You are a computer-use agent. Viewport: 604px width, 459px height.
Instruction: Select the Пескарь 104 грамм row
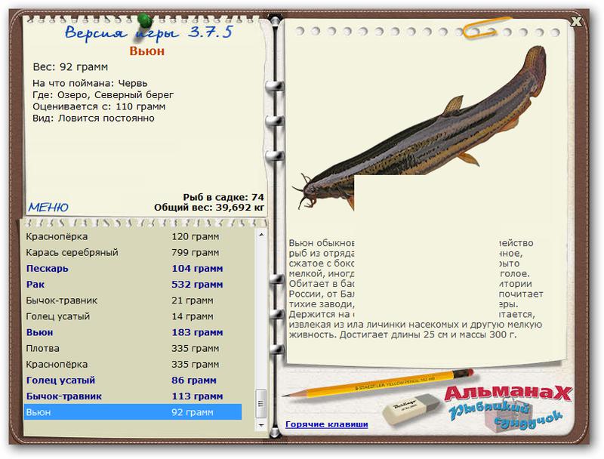tap(133, 269)
